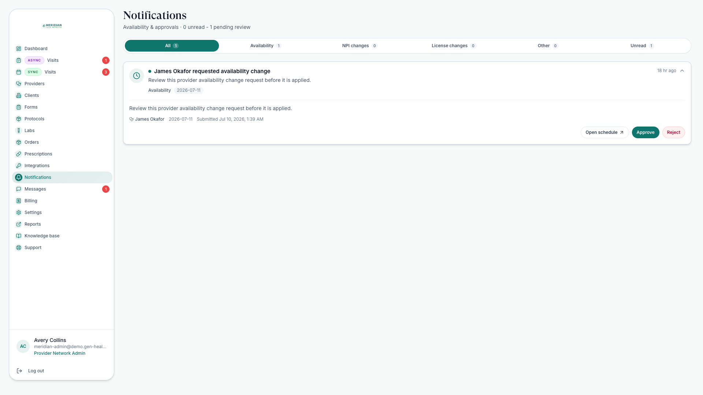703x395 pixels.
Task: Click the AC user avatar
Action: click(x=23, y=346)
